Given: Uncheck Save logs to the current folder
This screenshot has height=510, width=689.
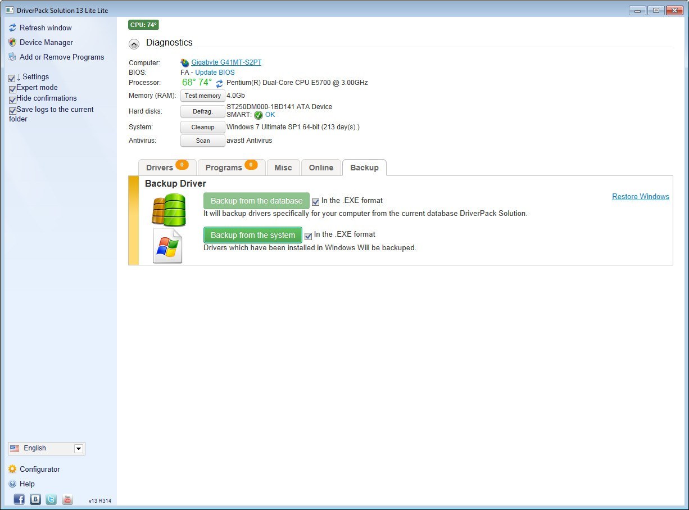Looking at the screenshot, I should (x=12, y=109).
